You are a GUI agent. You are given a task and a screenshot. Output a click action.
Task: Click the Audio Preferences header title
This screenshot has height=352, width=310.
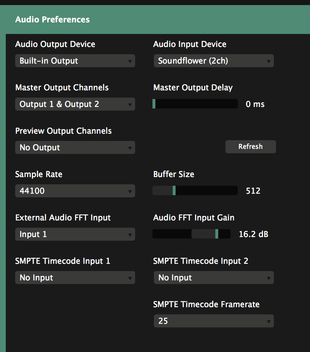pos(52,20)
